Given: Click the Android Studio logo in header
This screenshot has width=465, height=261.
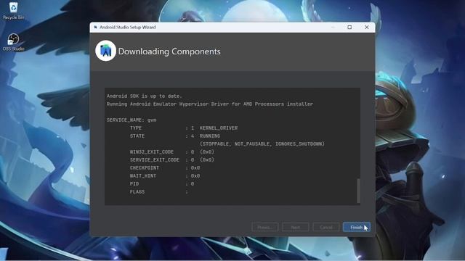Looking at the screenshot, I should [105, 51].
